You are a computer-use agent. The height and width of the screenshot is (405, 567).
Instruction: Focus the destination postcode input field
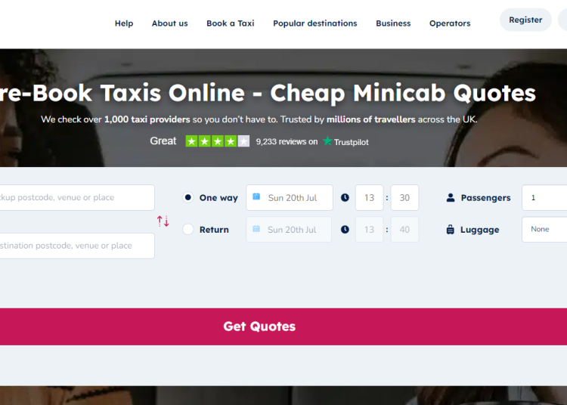(x=77, y=246)
